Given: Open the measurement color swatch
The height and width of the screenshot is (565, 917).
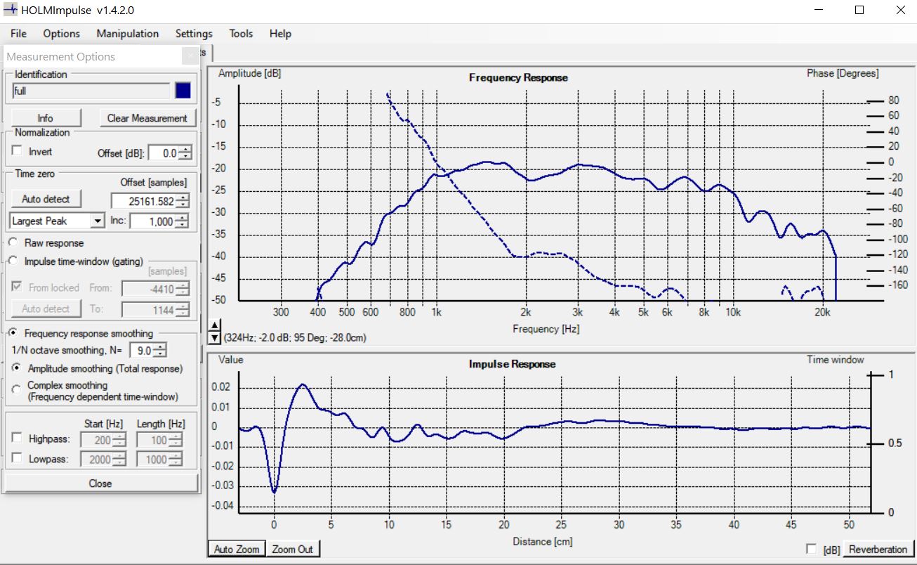Looking at the screenshot, I should click(x=183, y=91).
